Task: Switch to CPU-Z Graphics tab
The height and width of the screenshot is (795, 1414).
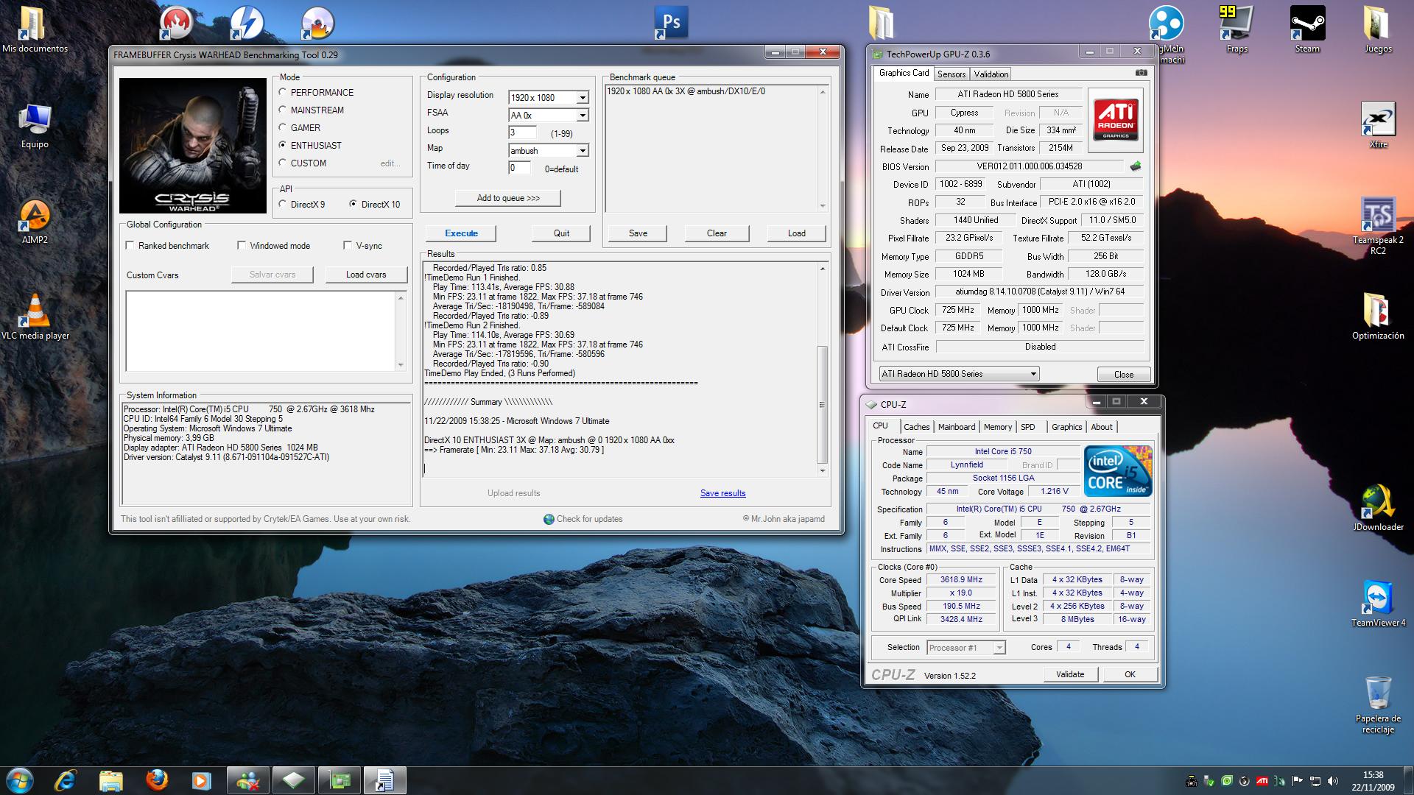Action: tap(1066, 427)
